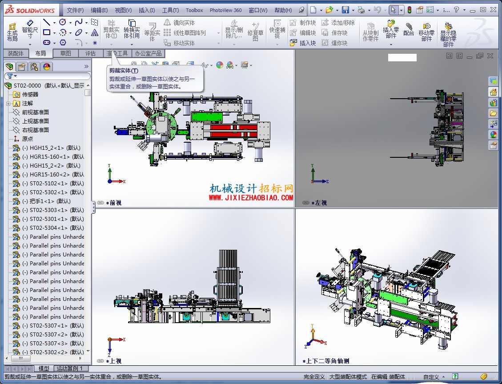Viewport: 502px width, 384px height.
Task: Select the Circle sketch tool
Action: click(63, 22)
